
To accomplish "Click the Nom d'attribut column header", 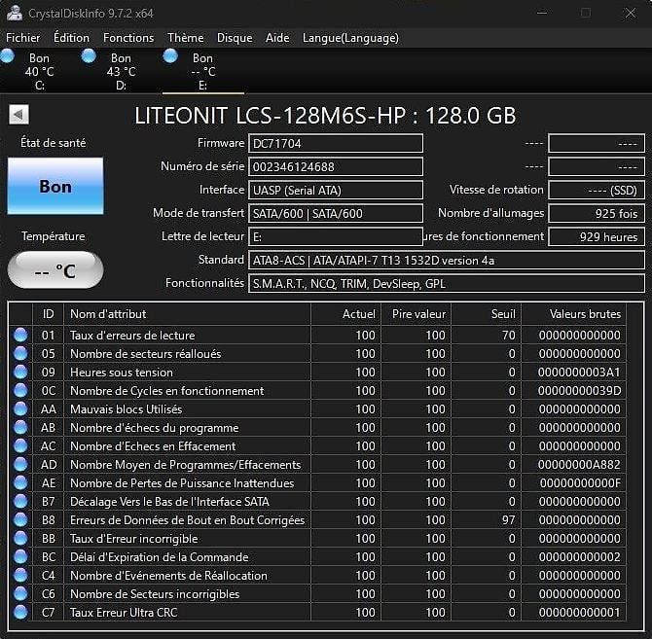I will 187,314.
